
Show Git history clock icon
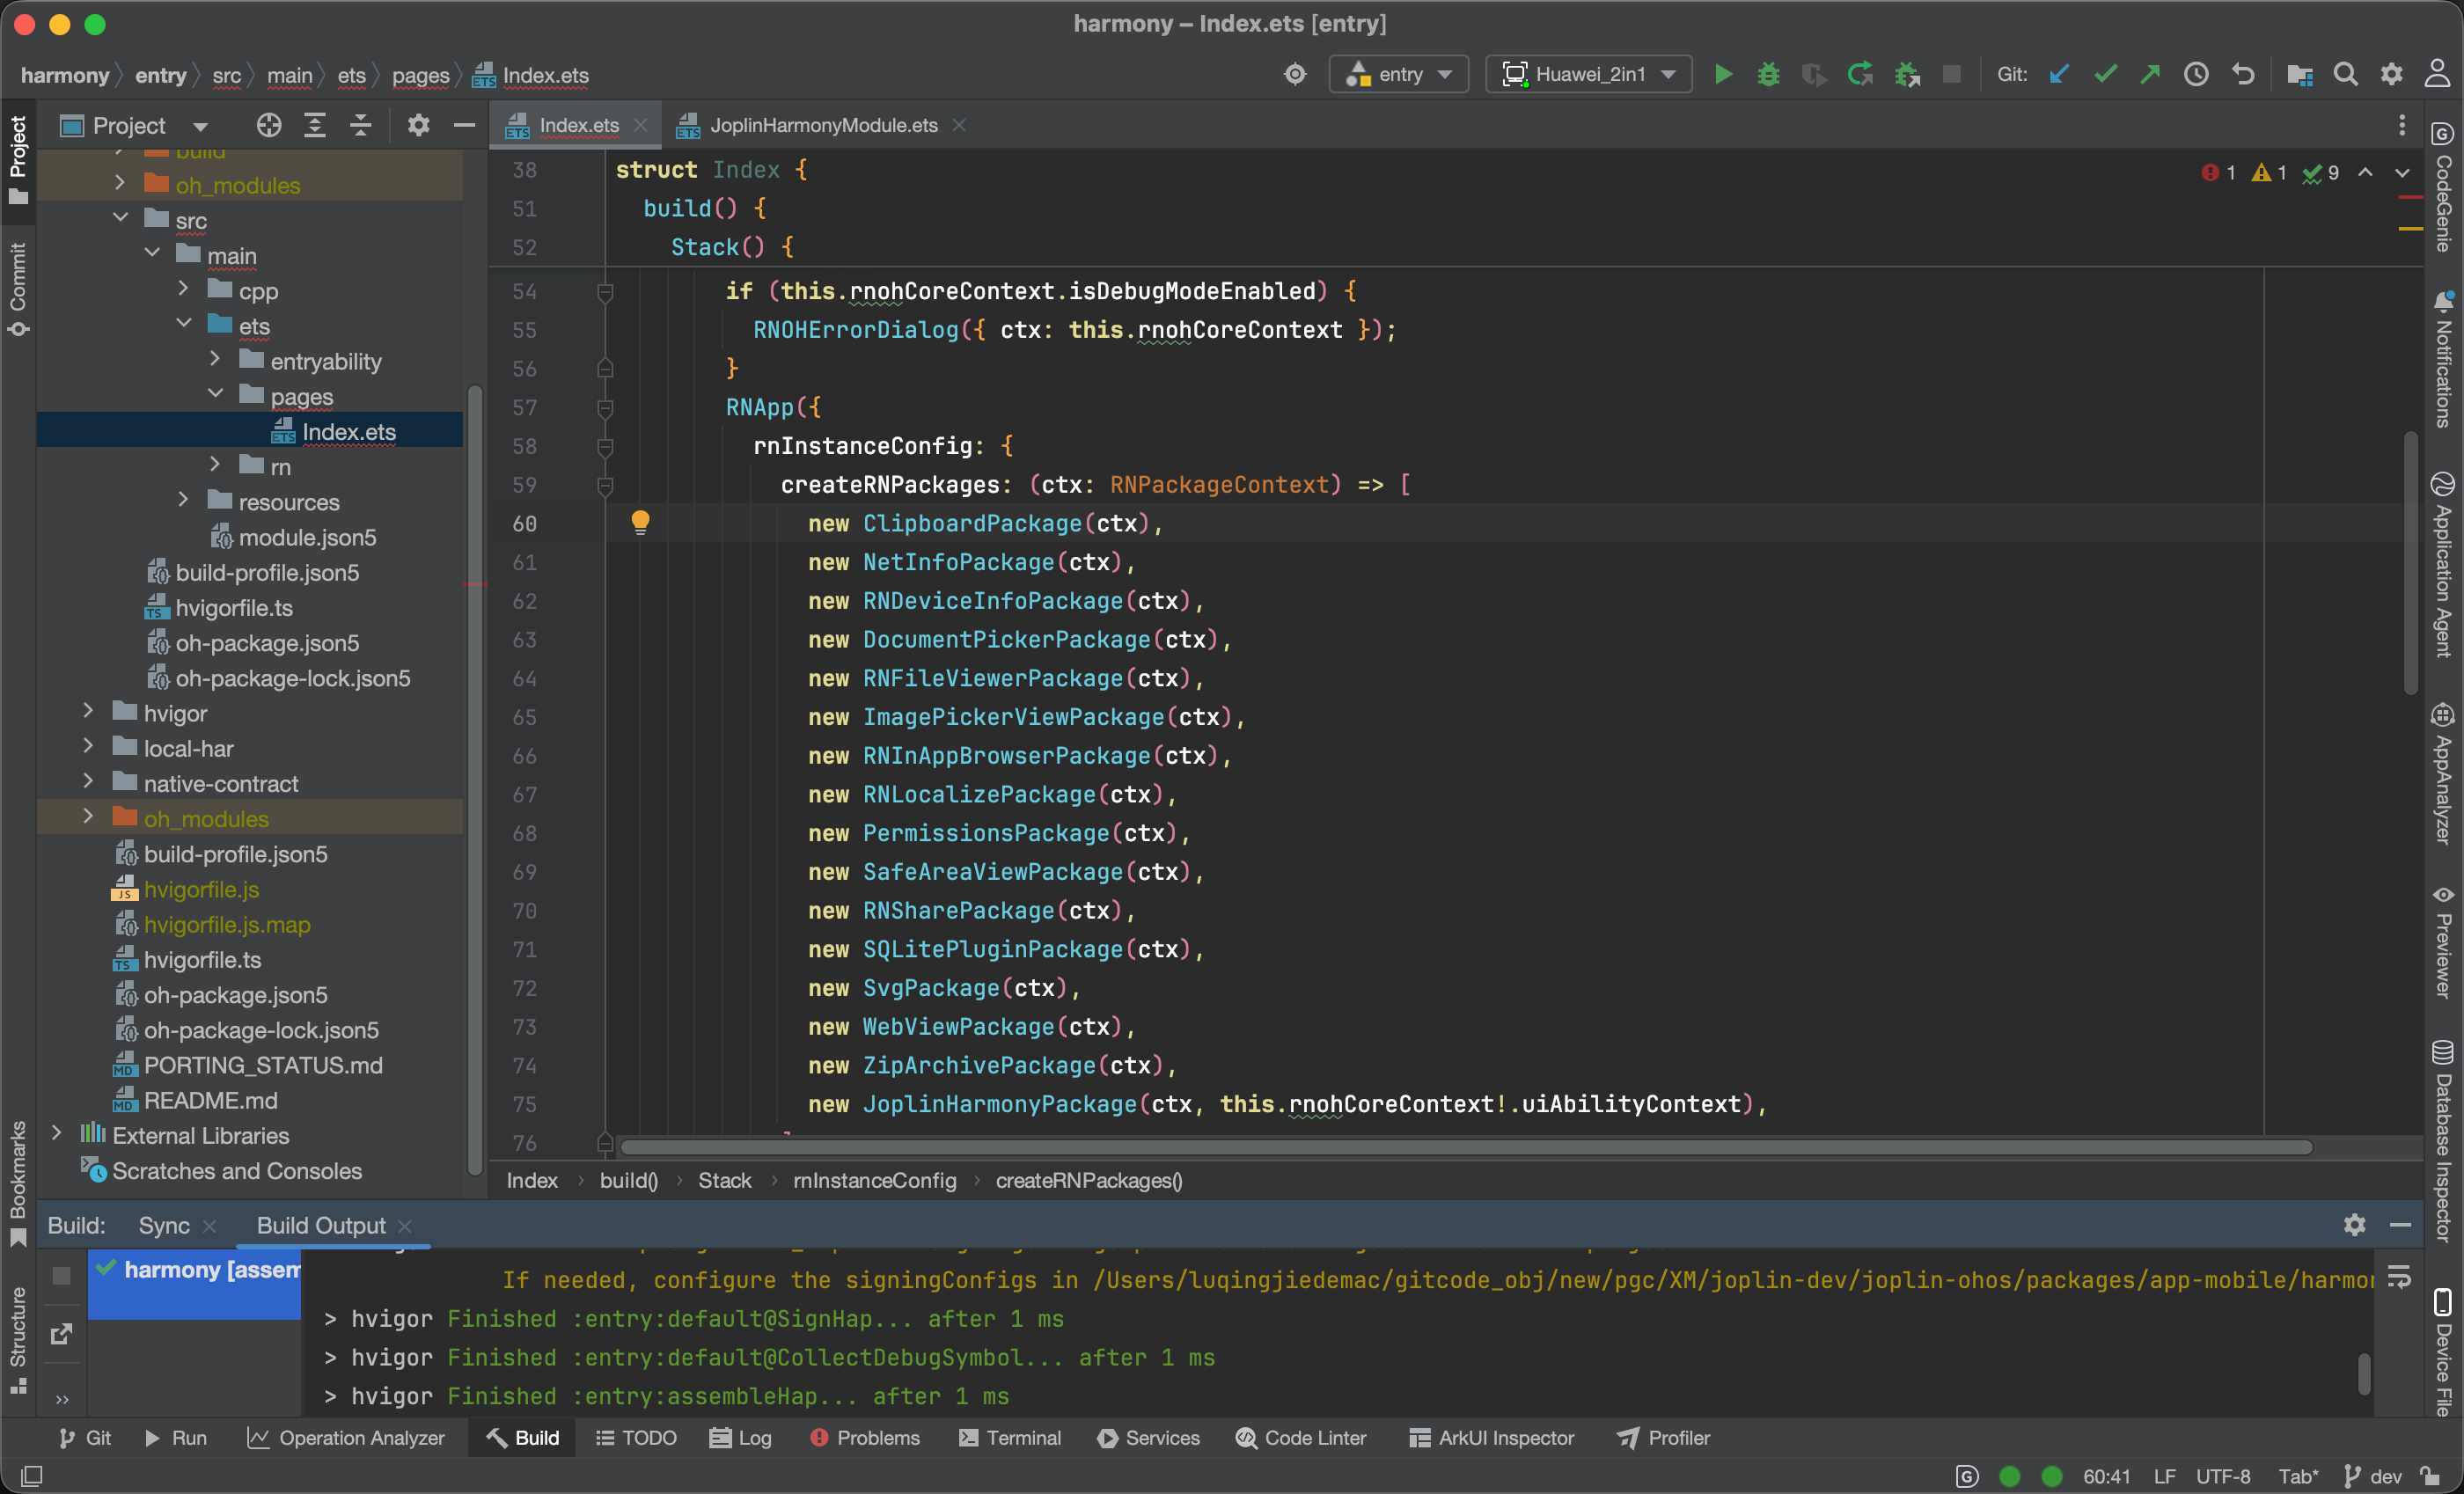[x=2196, y=75]
